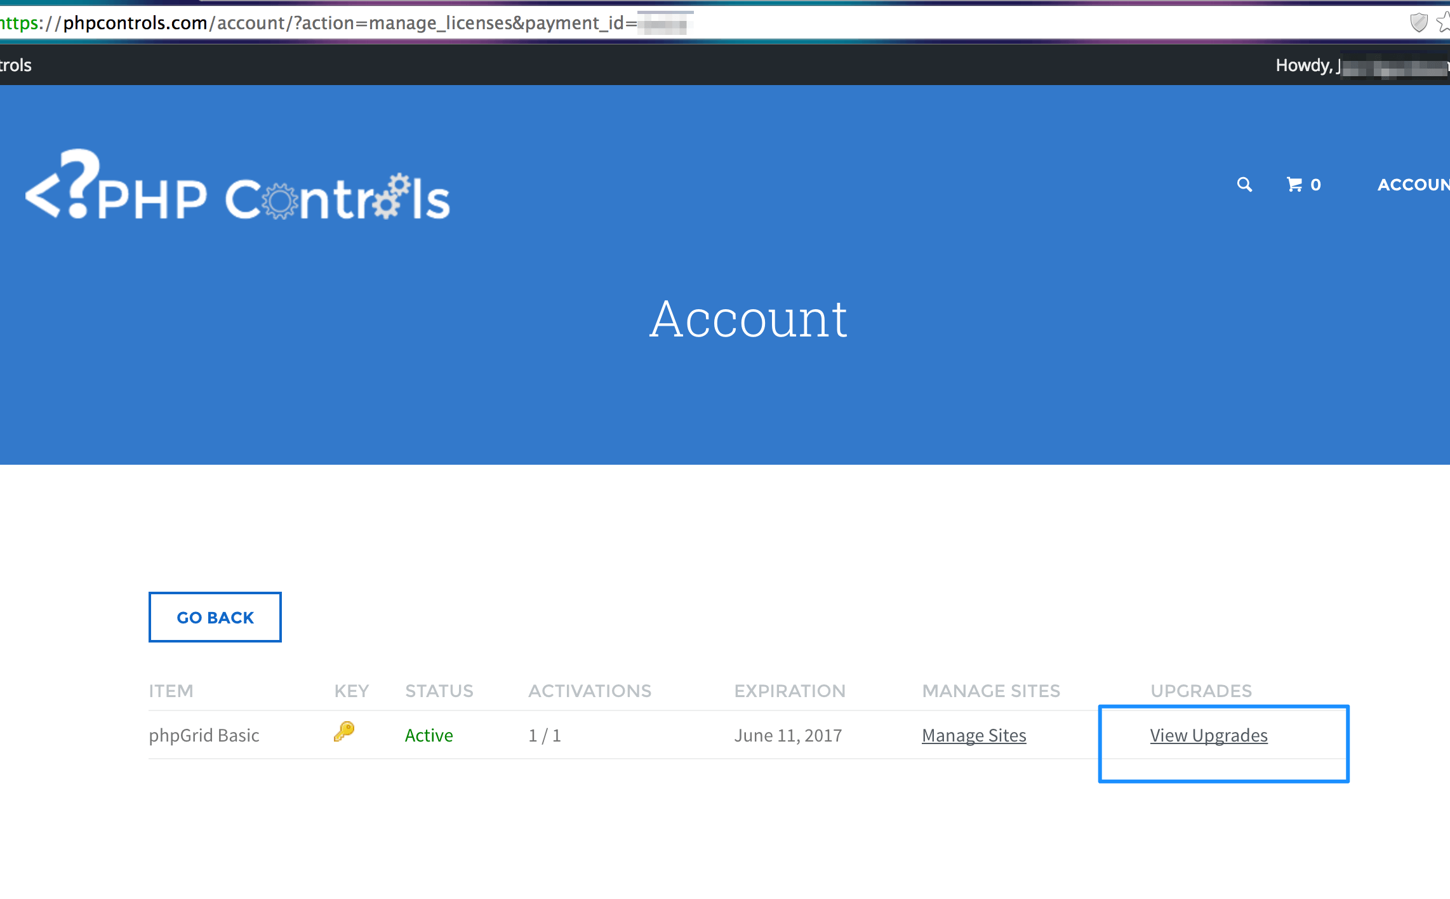Click the UPGRADES column header

[x=1201, y=691]
